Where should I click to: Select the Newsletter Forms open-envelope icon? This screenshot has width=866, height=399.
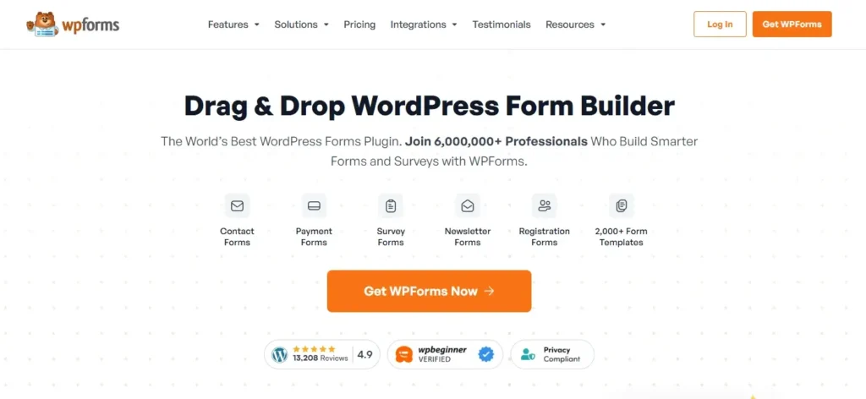[468, 206]
